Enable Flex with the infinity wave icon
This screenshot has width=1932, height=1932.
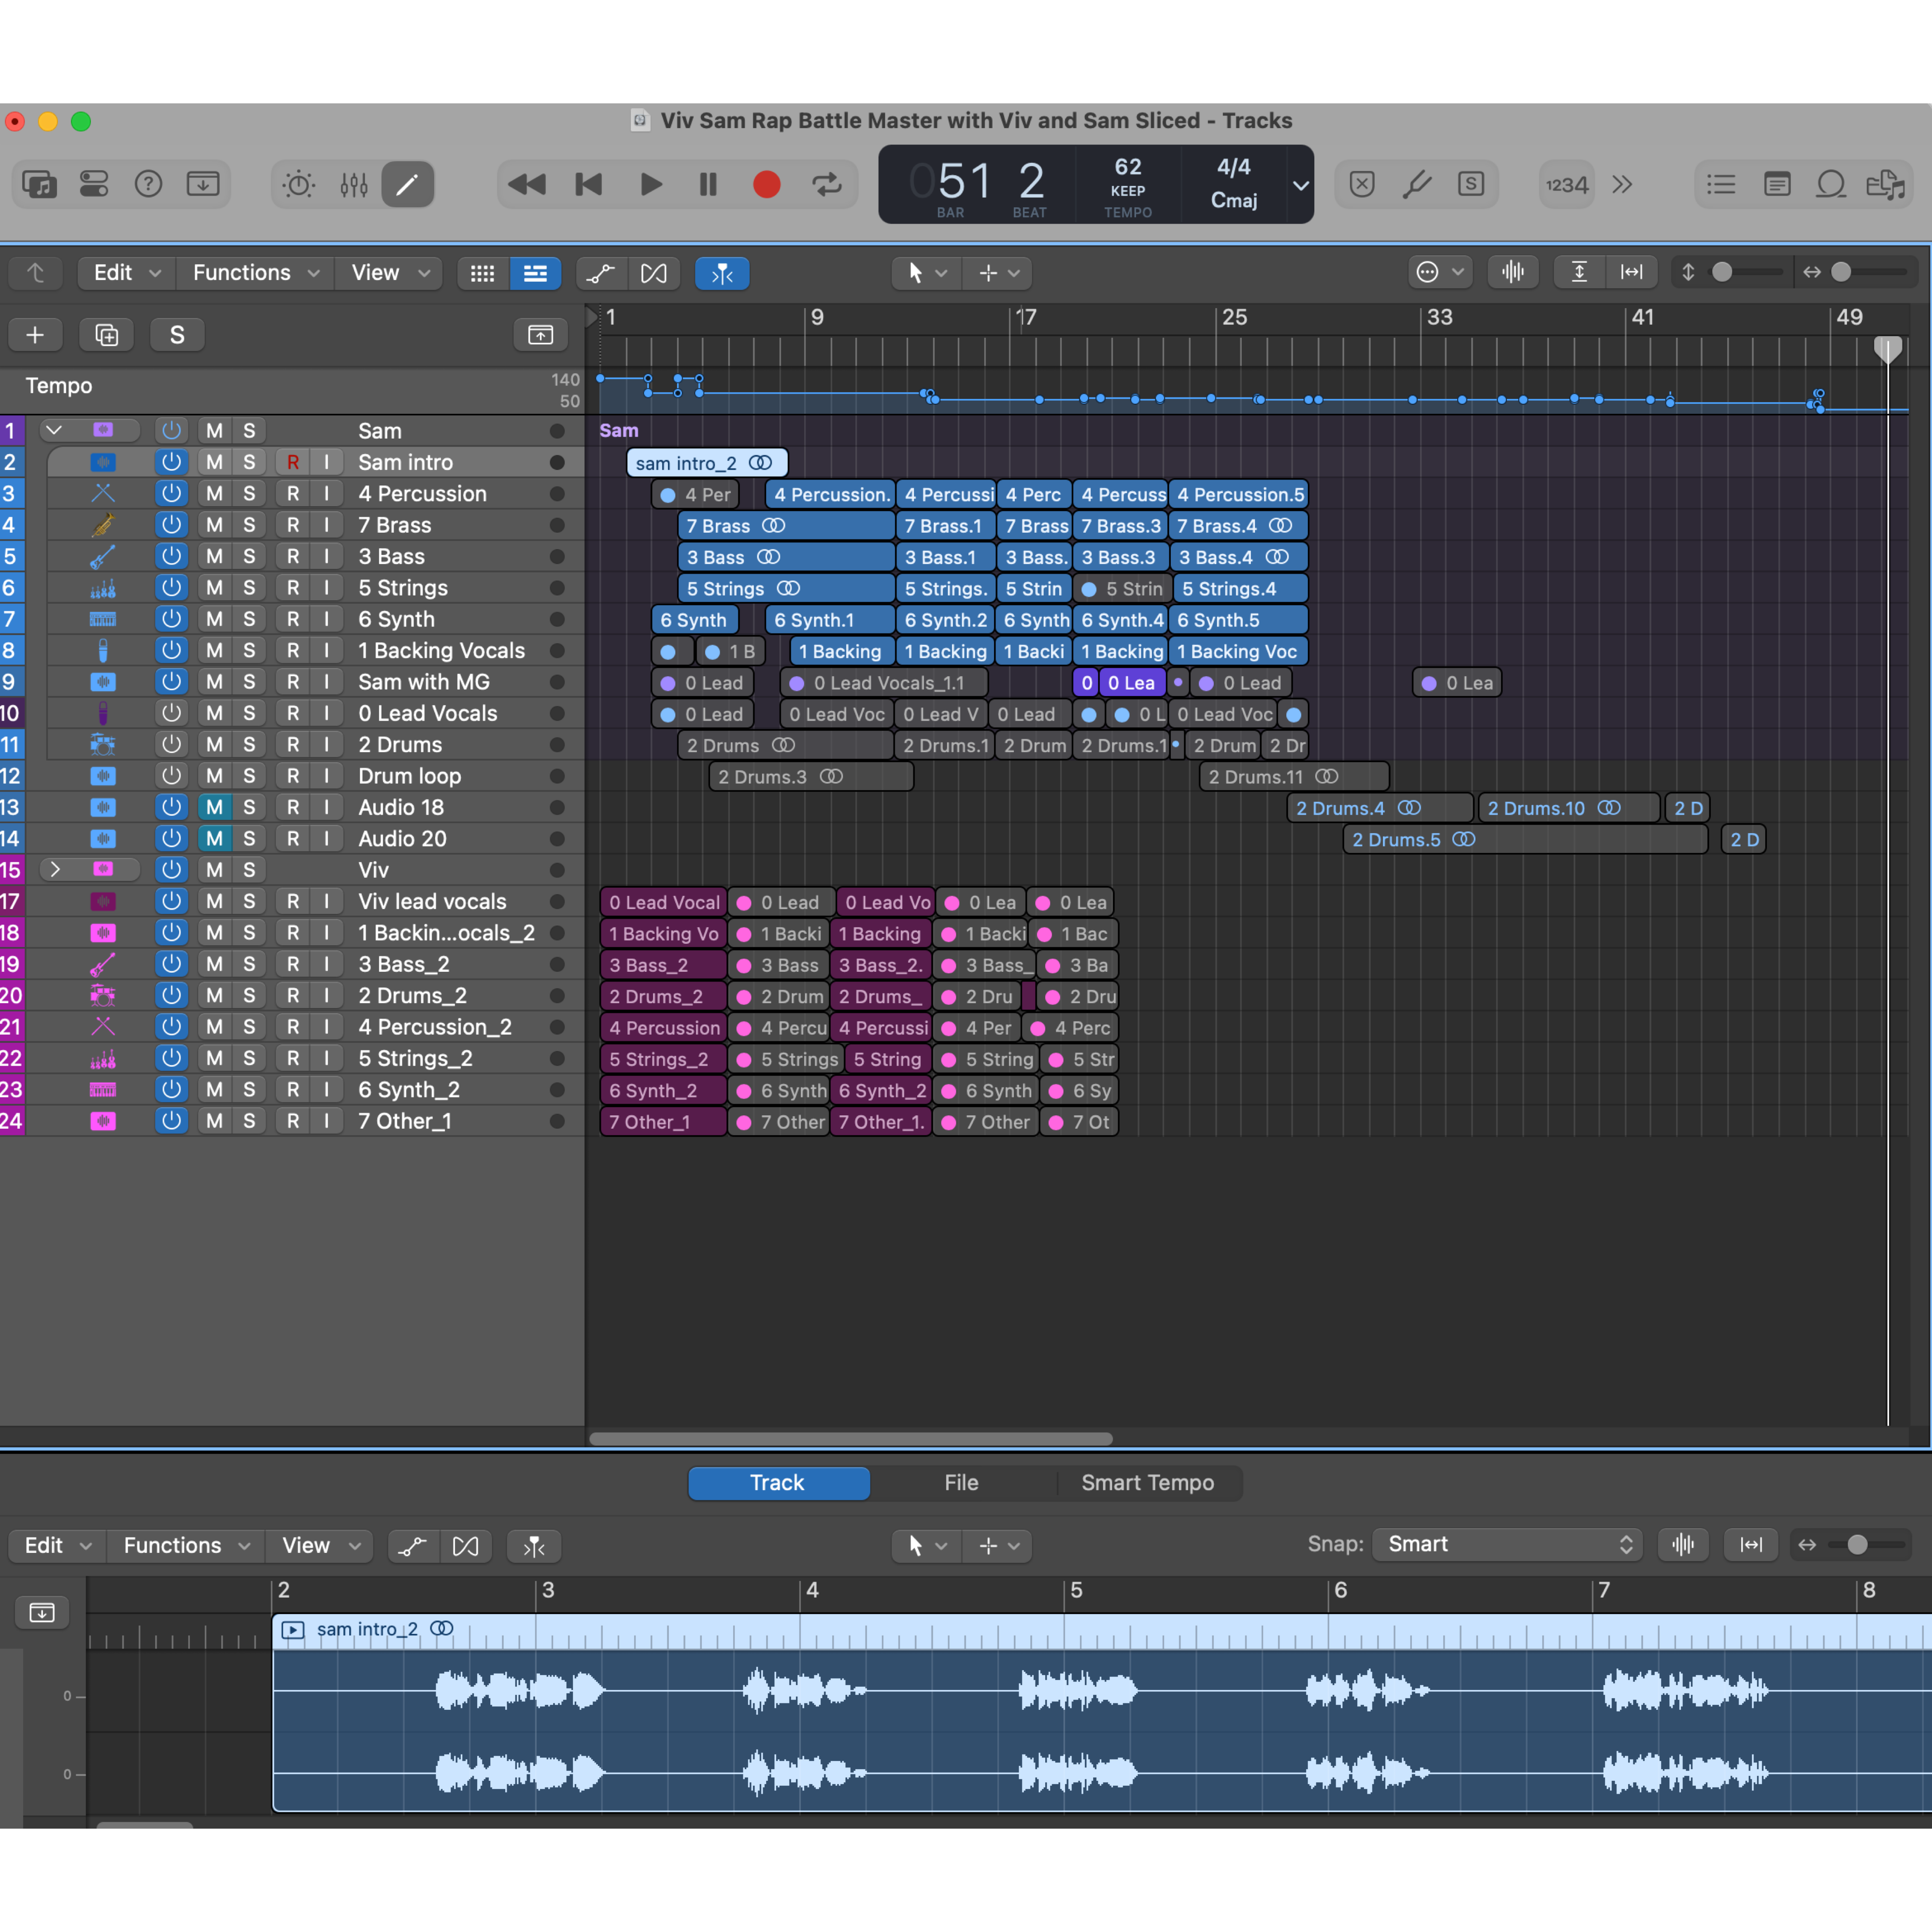[x=655, y=272]
